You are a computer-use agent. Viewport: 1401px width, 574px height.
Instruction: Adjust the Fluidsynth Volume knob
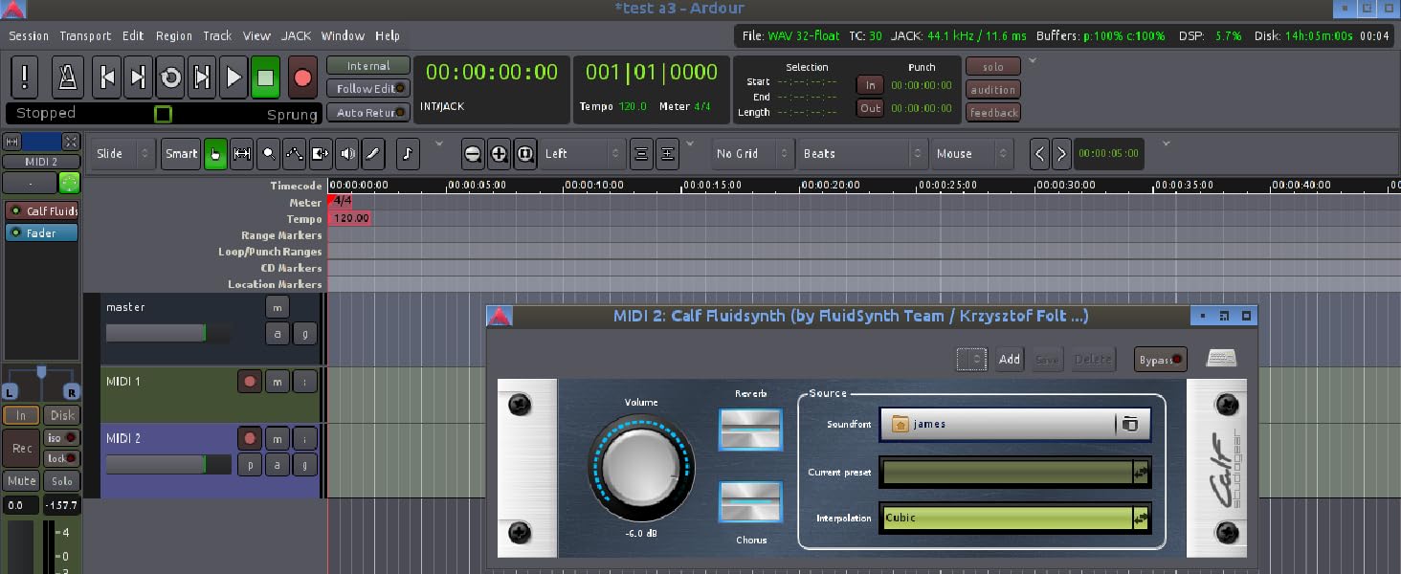(641, 469)
